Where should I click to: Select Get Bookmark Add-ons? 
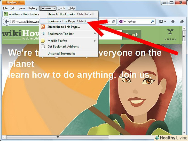69,46
